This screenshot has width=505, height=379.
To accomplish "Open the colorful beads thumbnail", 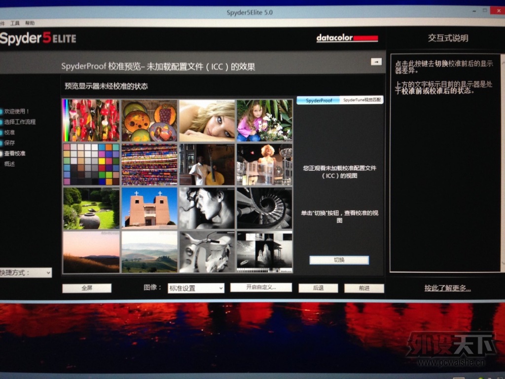I will pyautogui.click(x=149, y=164).
